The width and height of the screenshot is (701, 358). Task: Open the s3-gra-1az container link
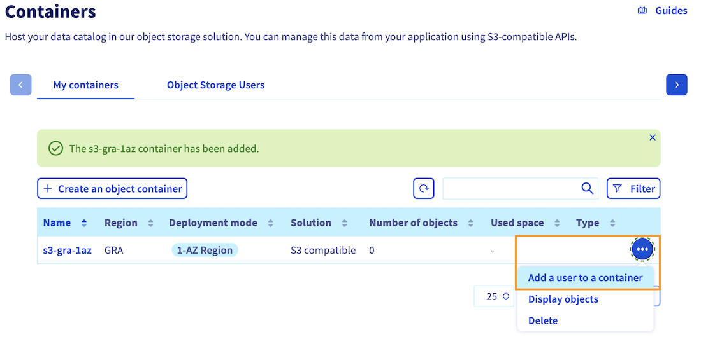(x=67, y=251)
